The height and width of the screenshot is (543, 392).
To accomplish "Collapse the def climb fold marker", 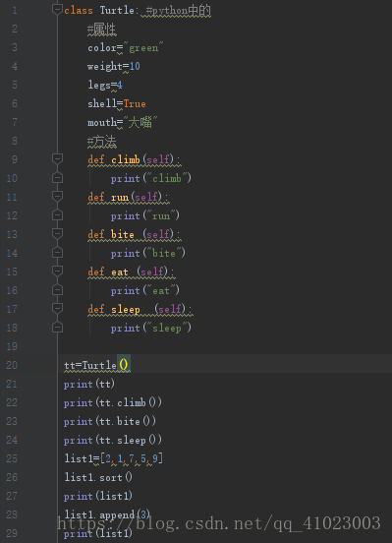I will [57, 159].
